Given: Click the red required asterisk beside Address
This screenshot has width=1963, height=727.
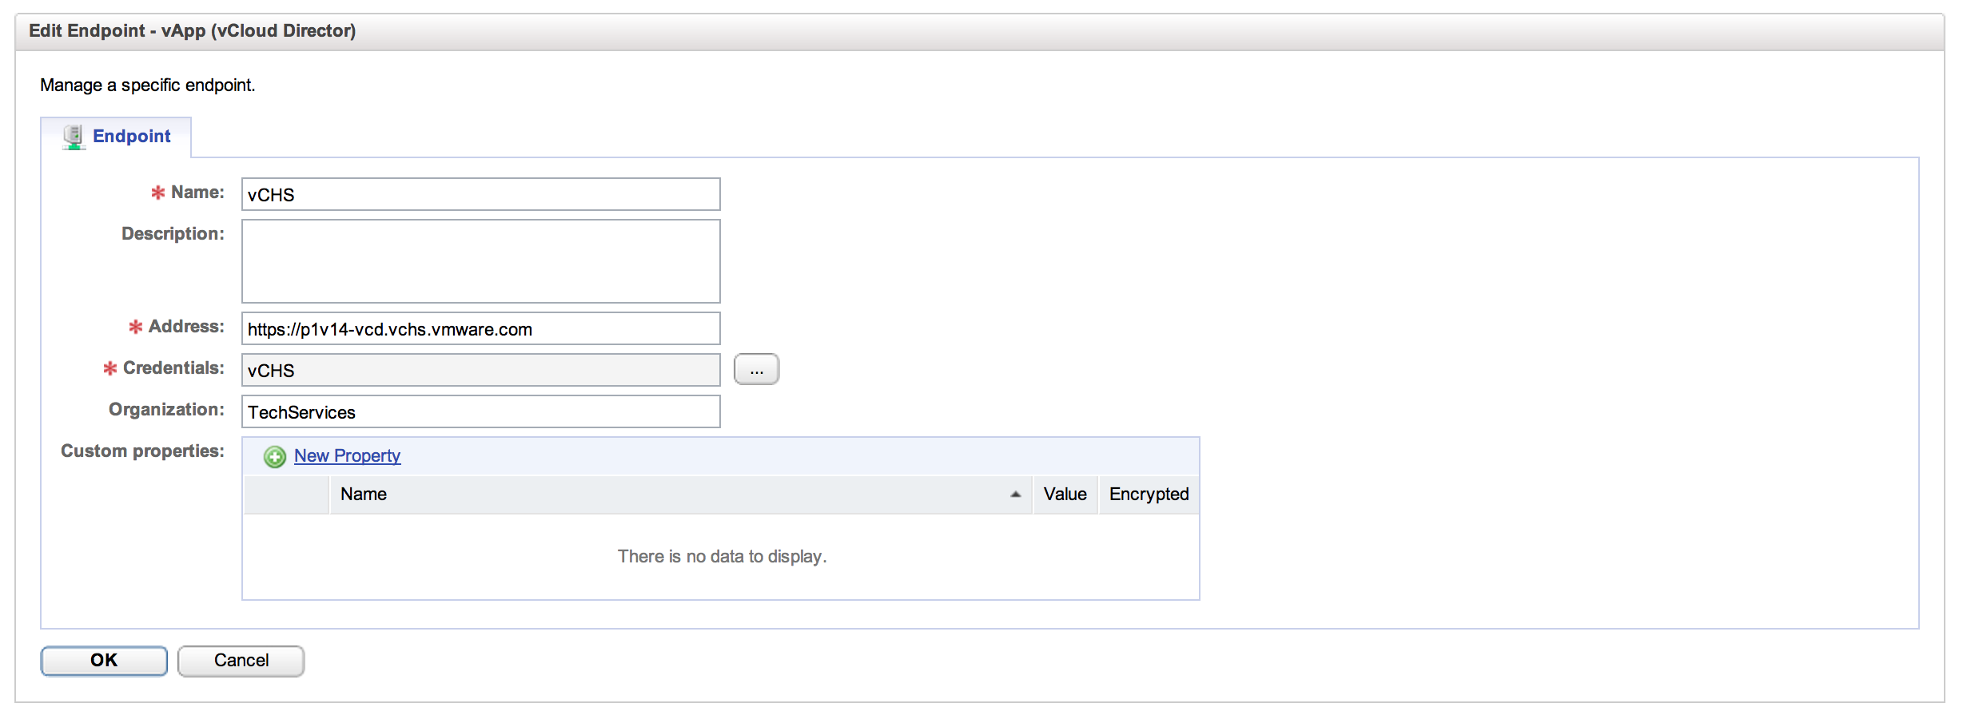Looking at the screenshot, I should (136, 327).
